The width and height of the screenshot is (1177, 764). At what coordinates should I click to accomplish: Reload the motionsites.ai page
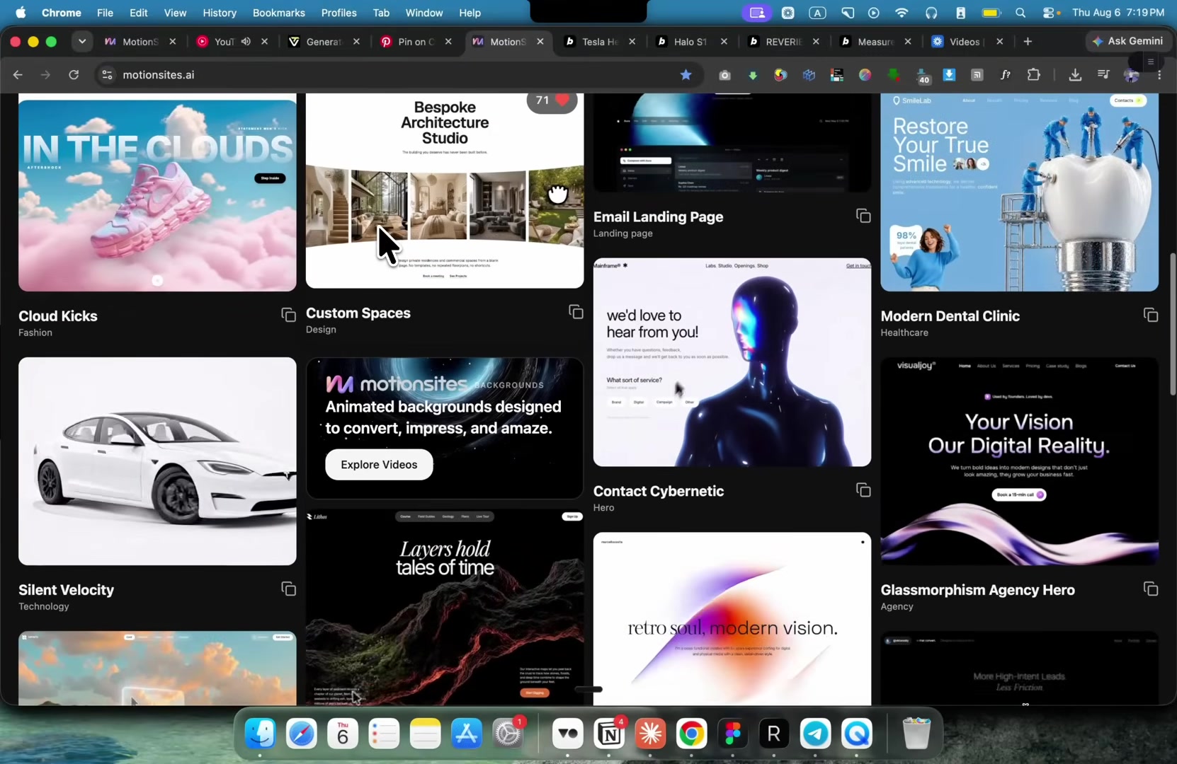74,74
